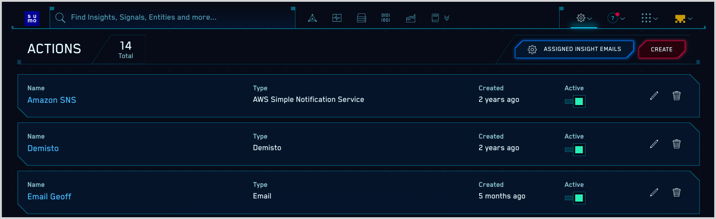Toggle Active switch for Email Geoff
716x219 pixels.
tap(575, 198)
